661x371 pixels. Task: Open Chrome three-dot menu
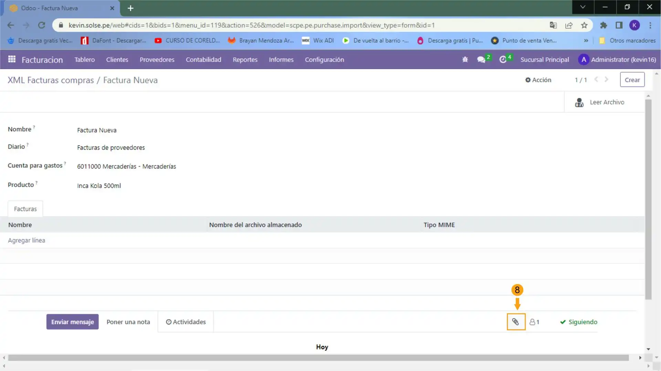coord(650,25)
